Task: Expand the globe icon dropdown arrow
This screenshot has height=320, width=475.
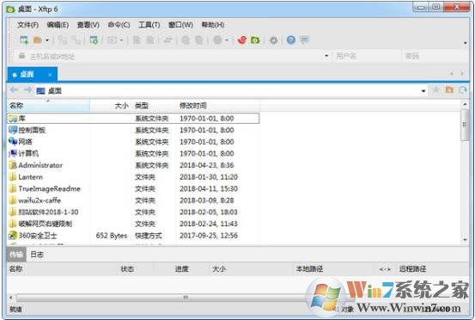Action: [226, 40]
